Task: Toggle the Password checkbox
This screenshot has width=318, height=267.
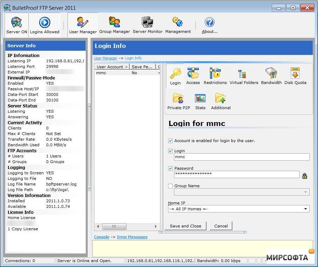Action: tap(171, 168)
